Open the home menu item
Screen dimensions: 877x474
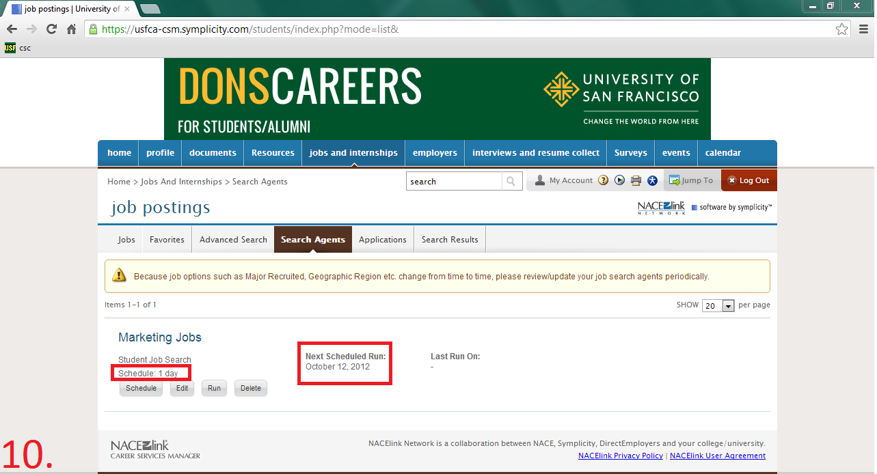(x=119, y=153)
